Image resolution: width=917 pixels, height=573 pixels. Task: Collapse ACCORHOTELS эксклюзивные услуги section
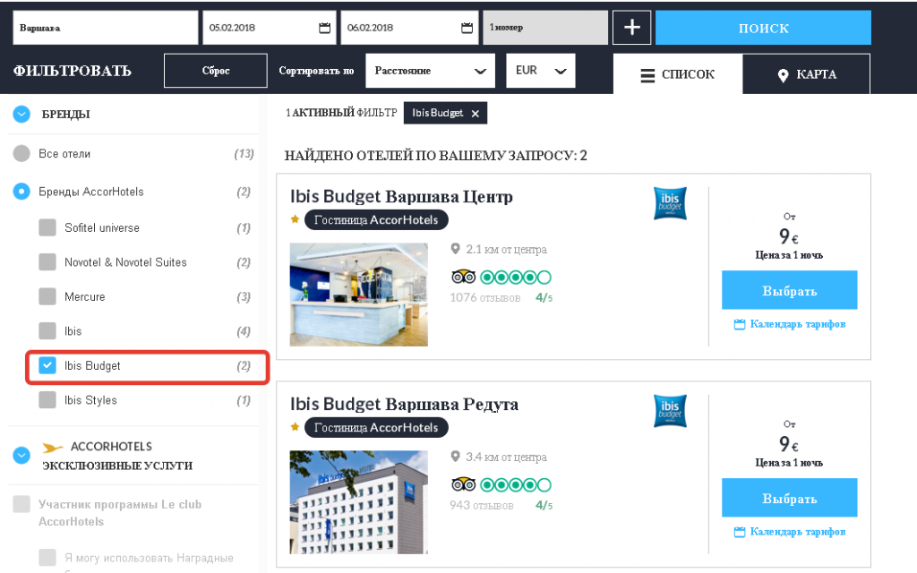pyautogui.click(x=21, y=455)
